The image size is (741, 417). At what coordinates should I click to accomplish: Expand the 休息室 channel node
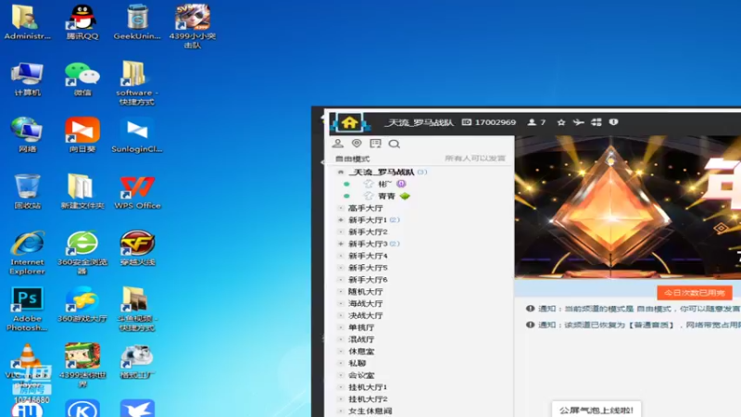pyautogui.click(x=341, y=351)
